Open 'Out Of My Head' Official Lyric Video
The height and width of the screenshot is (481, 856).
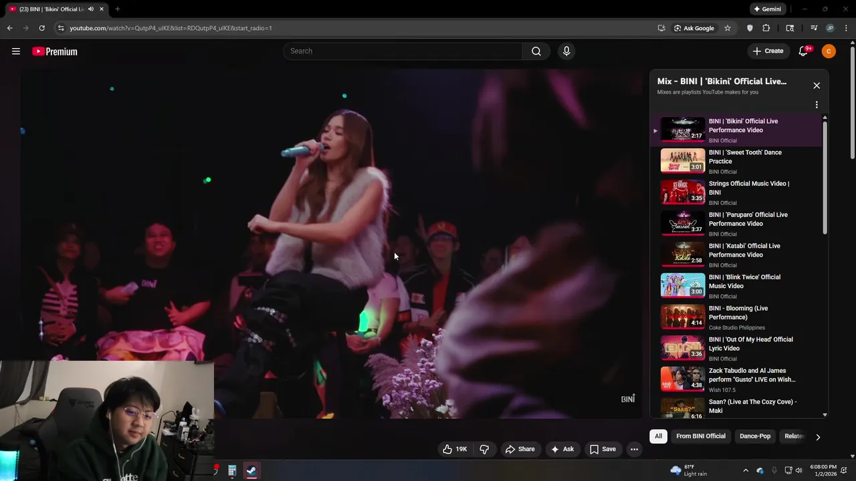[750, 344]
